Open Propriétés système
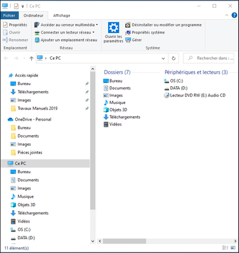The height and width of the screenshot is (253, 239). [145, 32]
